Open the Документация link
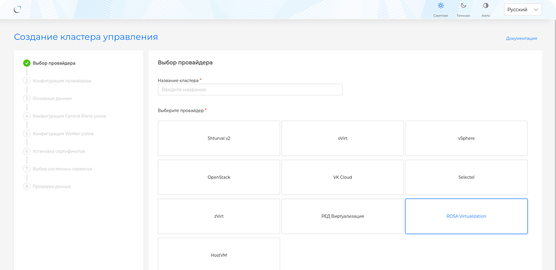This screenshot has height=270, width=556. (x=521, y=38)
